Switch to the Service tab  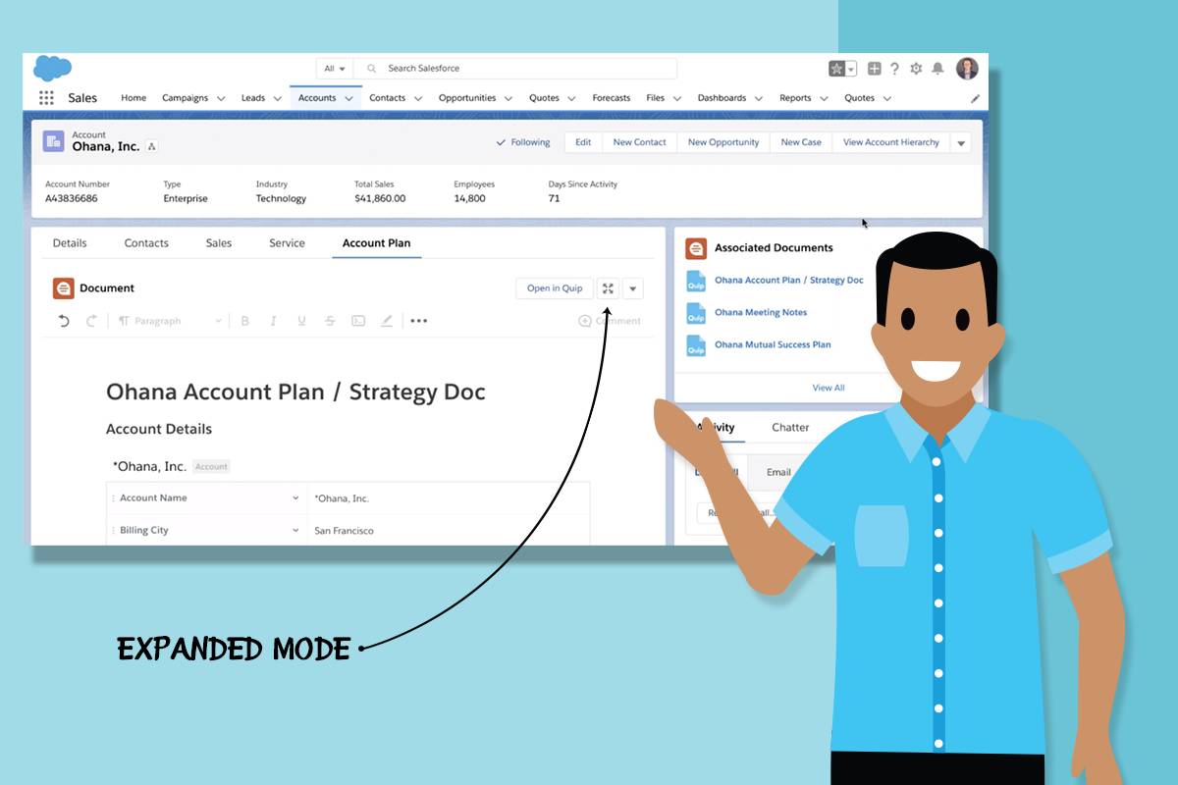[x=287, y=243]
